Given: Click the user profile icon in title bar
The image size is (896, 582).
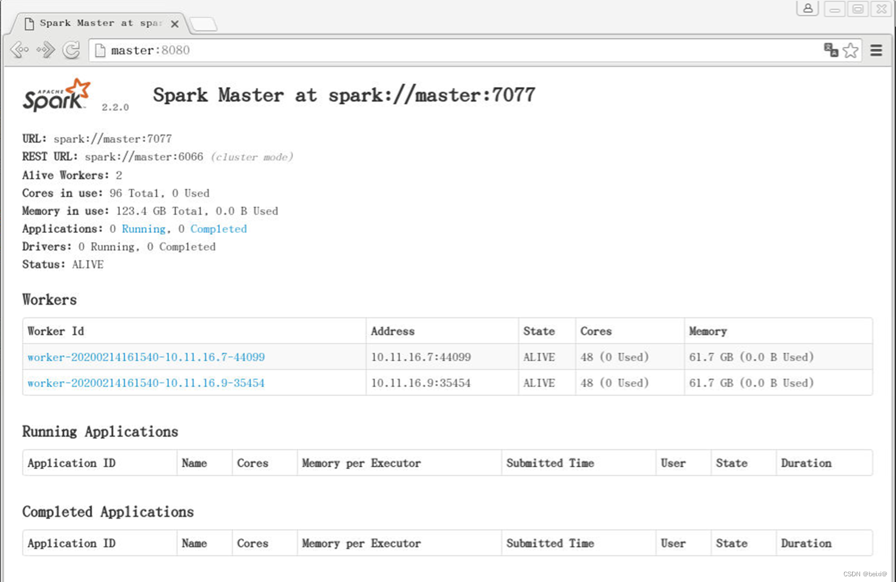Looking at the screenshot, I should pyautogui.click(x=807, y=9).
